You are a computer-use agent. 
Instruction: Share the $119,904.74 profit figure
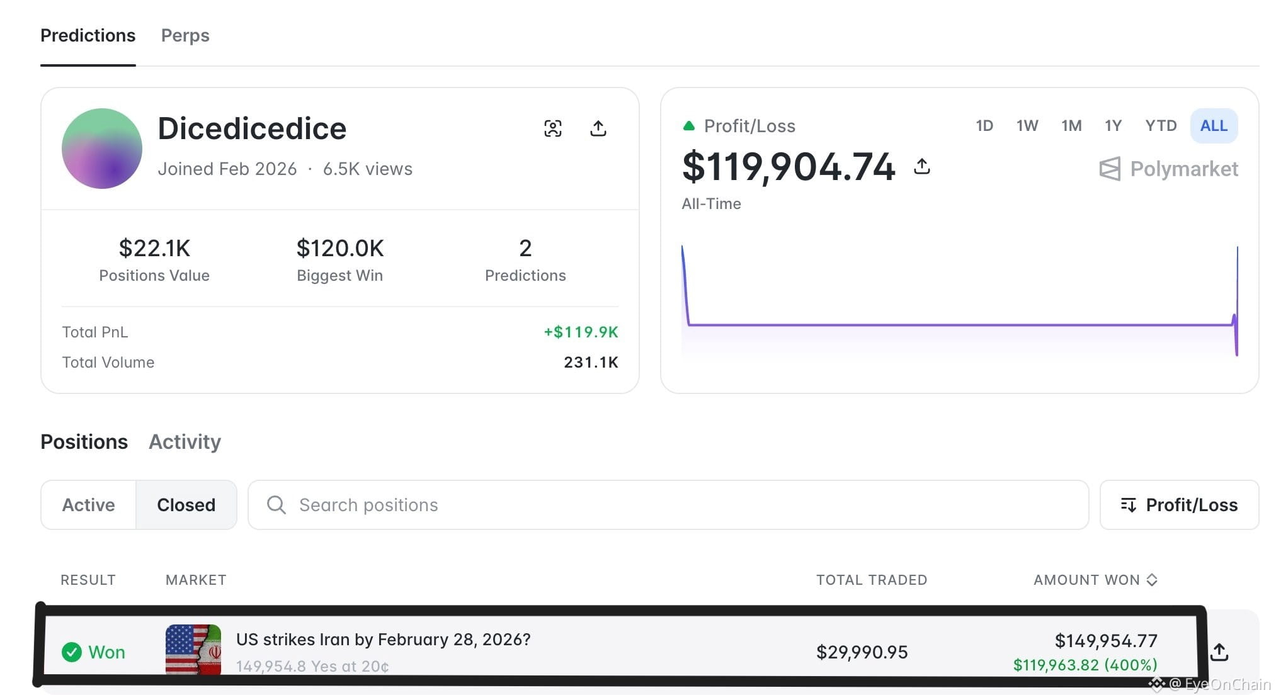(921, 166)
